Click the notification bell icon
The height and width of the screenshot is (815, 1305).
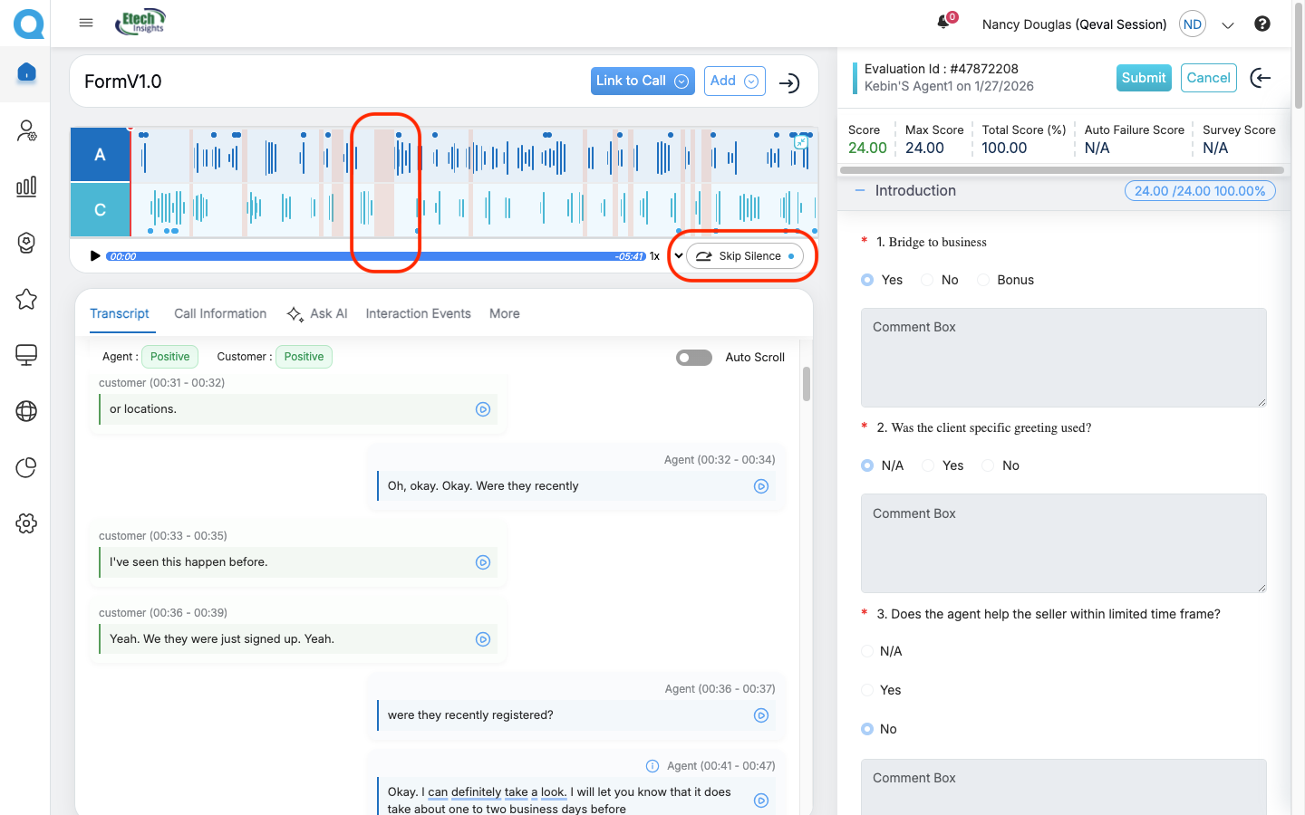click(x=943, y=23)
